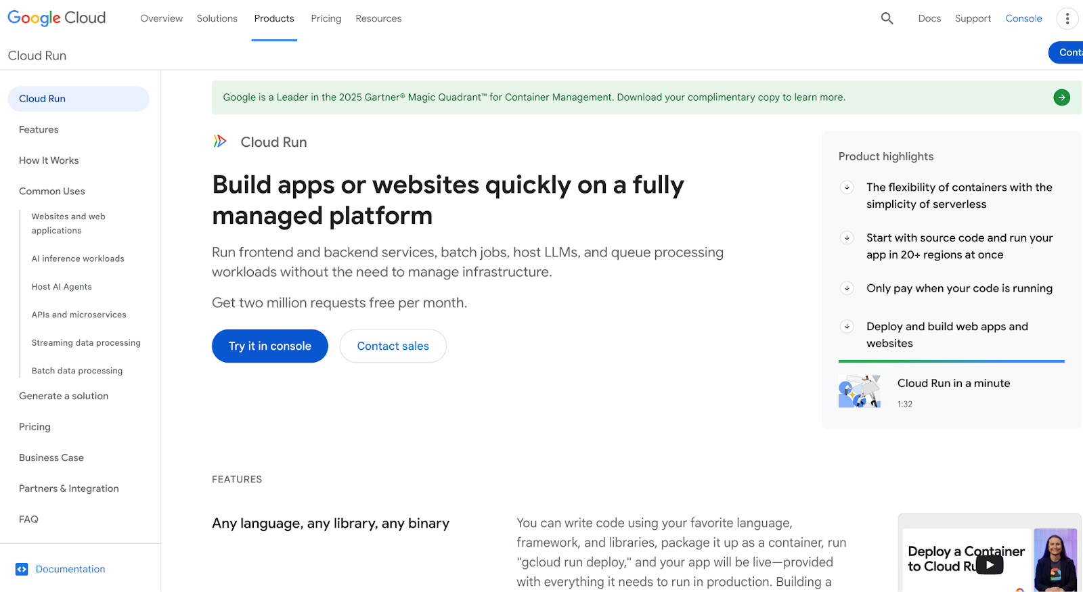
Task: Open the Documentation link in sidebar
Action: 70,569
